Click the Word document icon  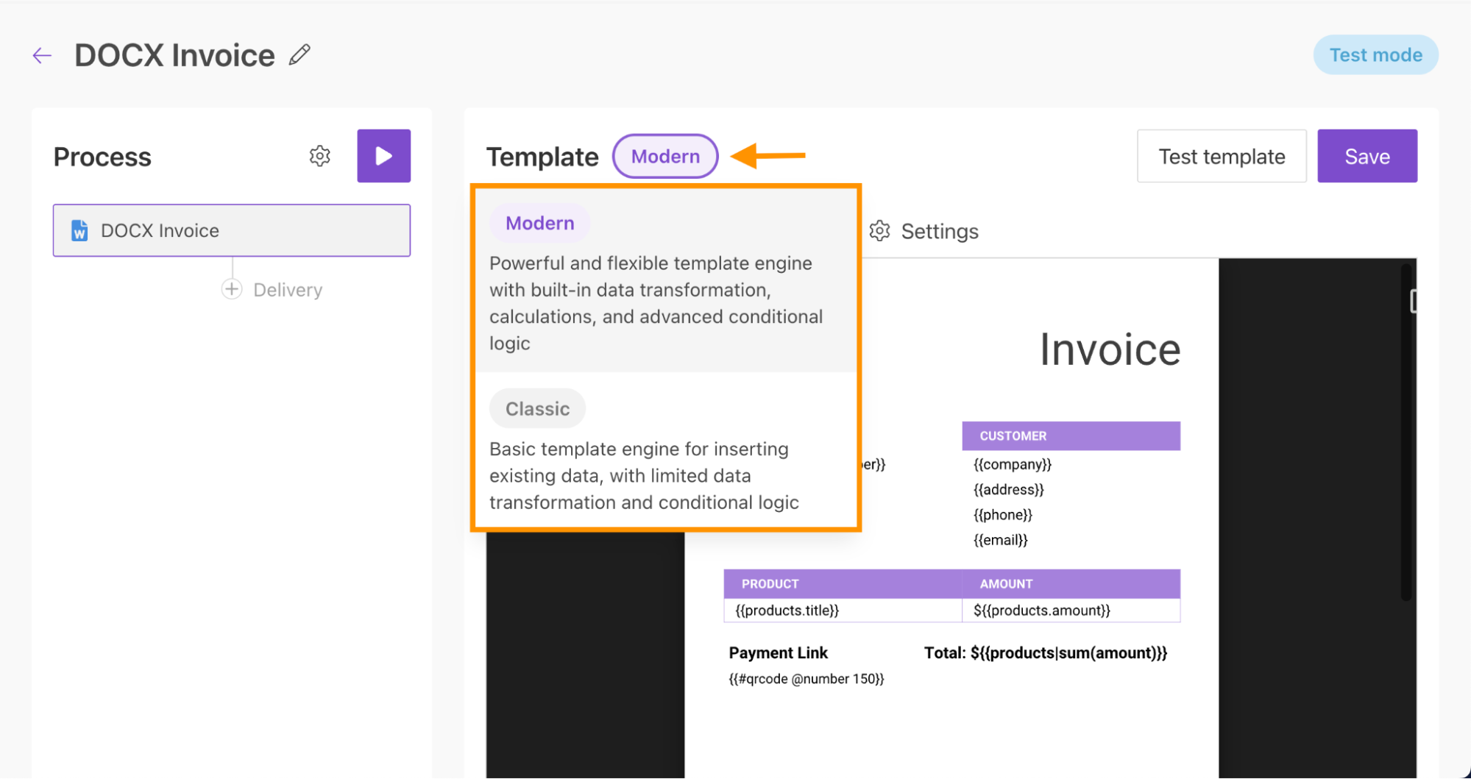tap(79, 231)
